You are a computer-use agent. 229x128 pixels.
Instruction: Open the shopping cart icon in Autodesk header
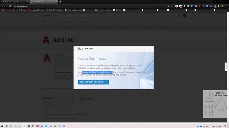(174, 16)
